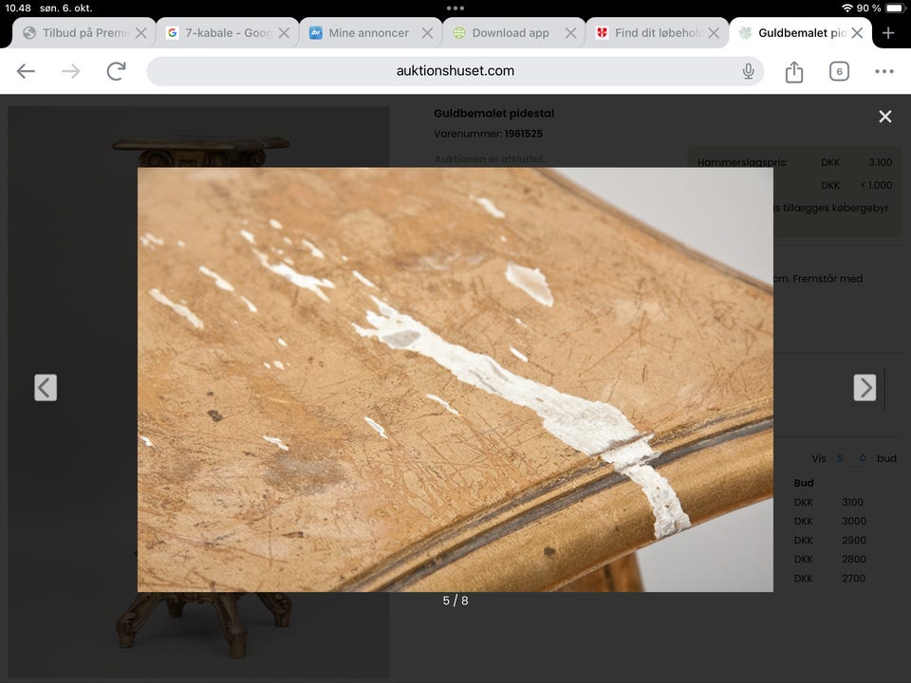Reload the auktionshuset.com page

(116, 71)
